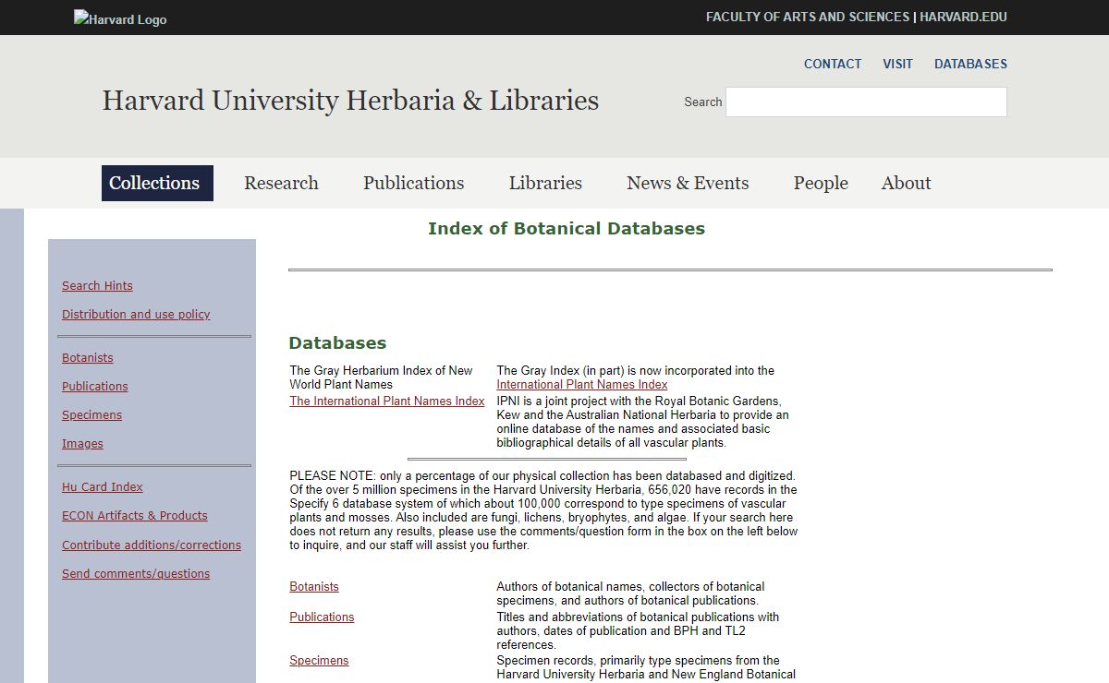Viewport: 1109px width, 683px height.
Task: Click Send comments/questions link
Action: coord(136,573)
